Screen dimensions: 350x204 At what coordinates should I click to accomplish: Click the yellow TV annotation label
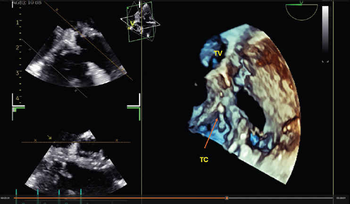pos(218,54)
